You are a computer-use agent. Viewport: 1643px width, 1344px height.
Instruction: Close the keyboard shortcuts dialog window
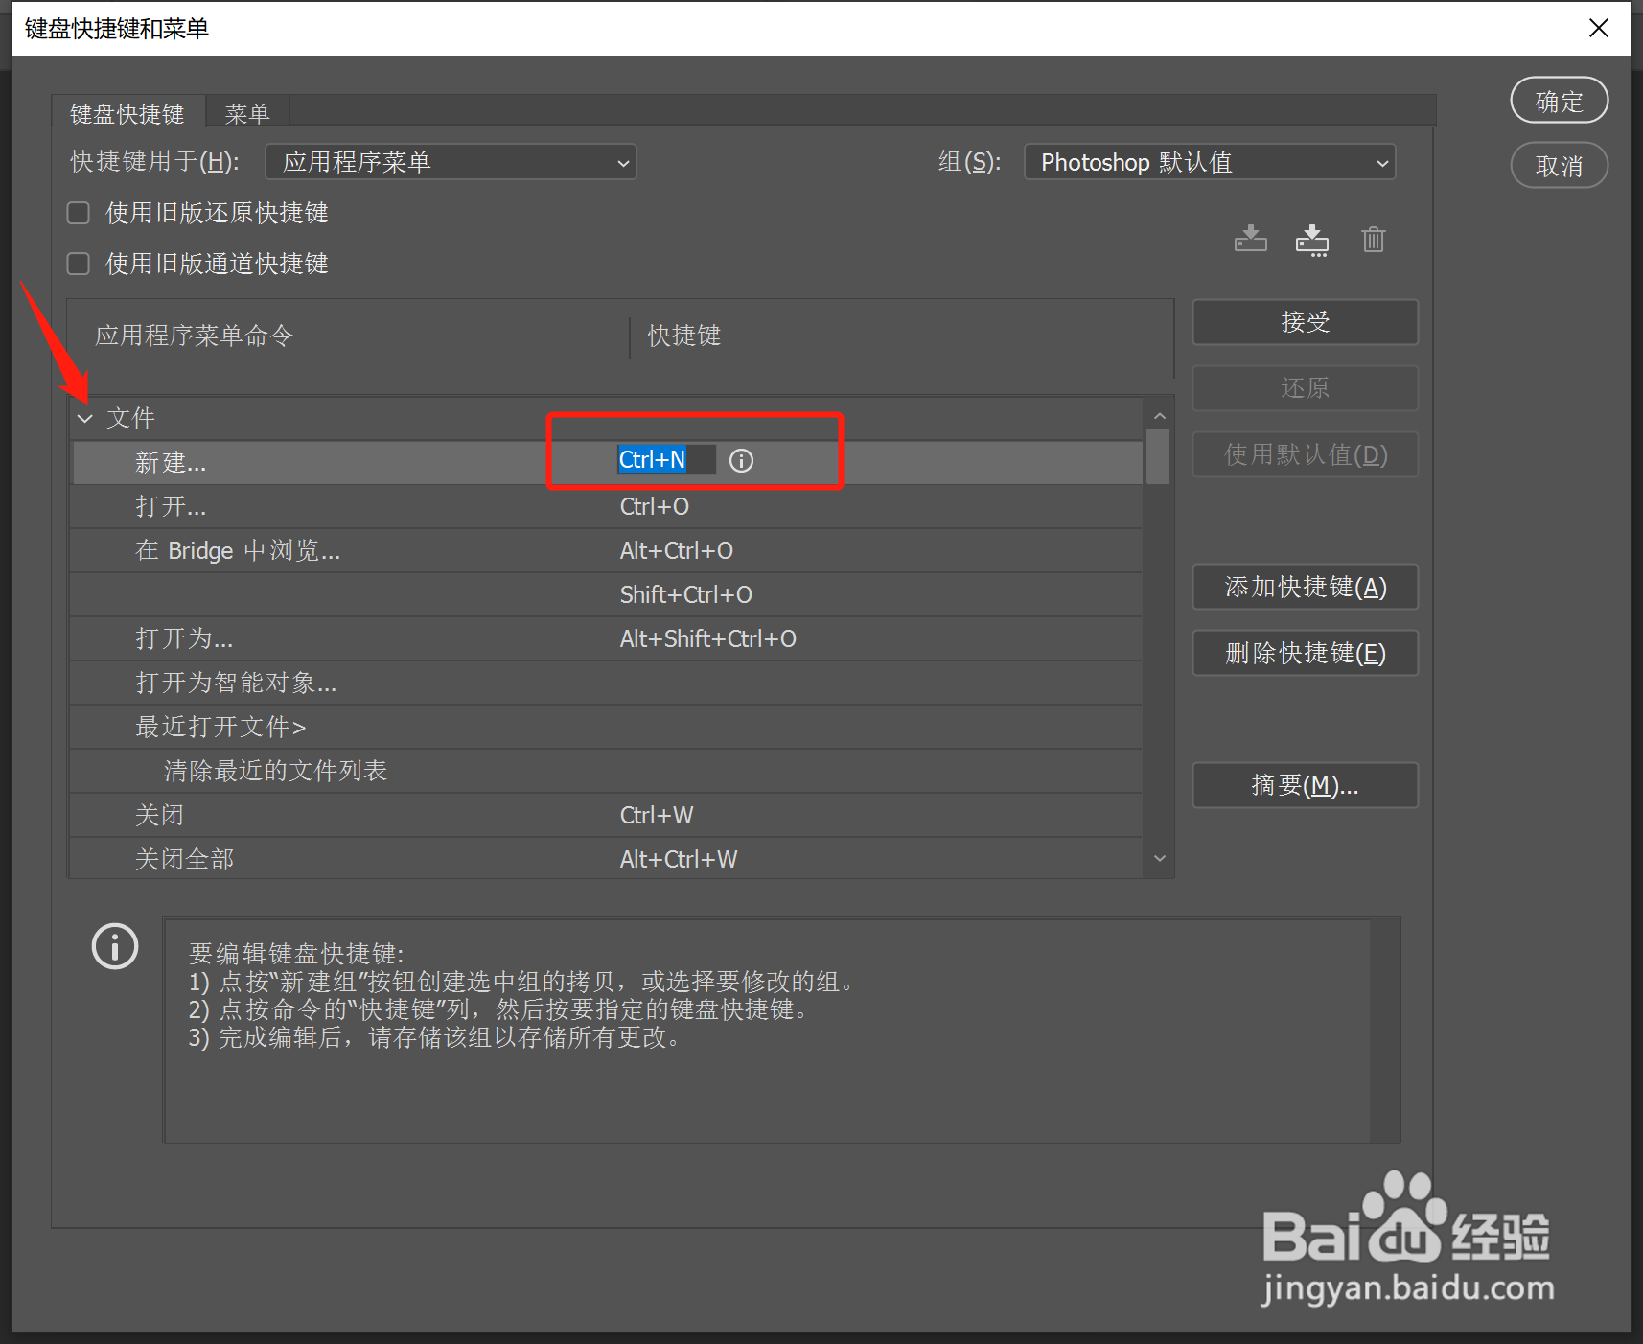coord(1598,28)
